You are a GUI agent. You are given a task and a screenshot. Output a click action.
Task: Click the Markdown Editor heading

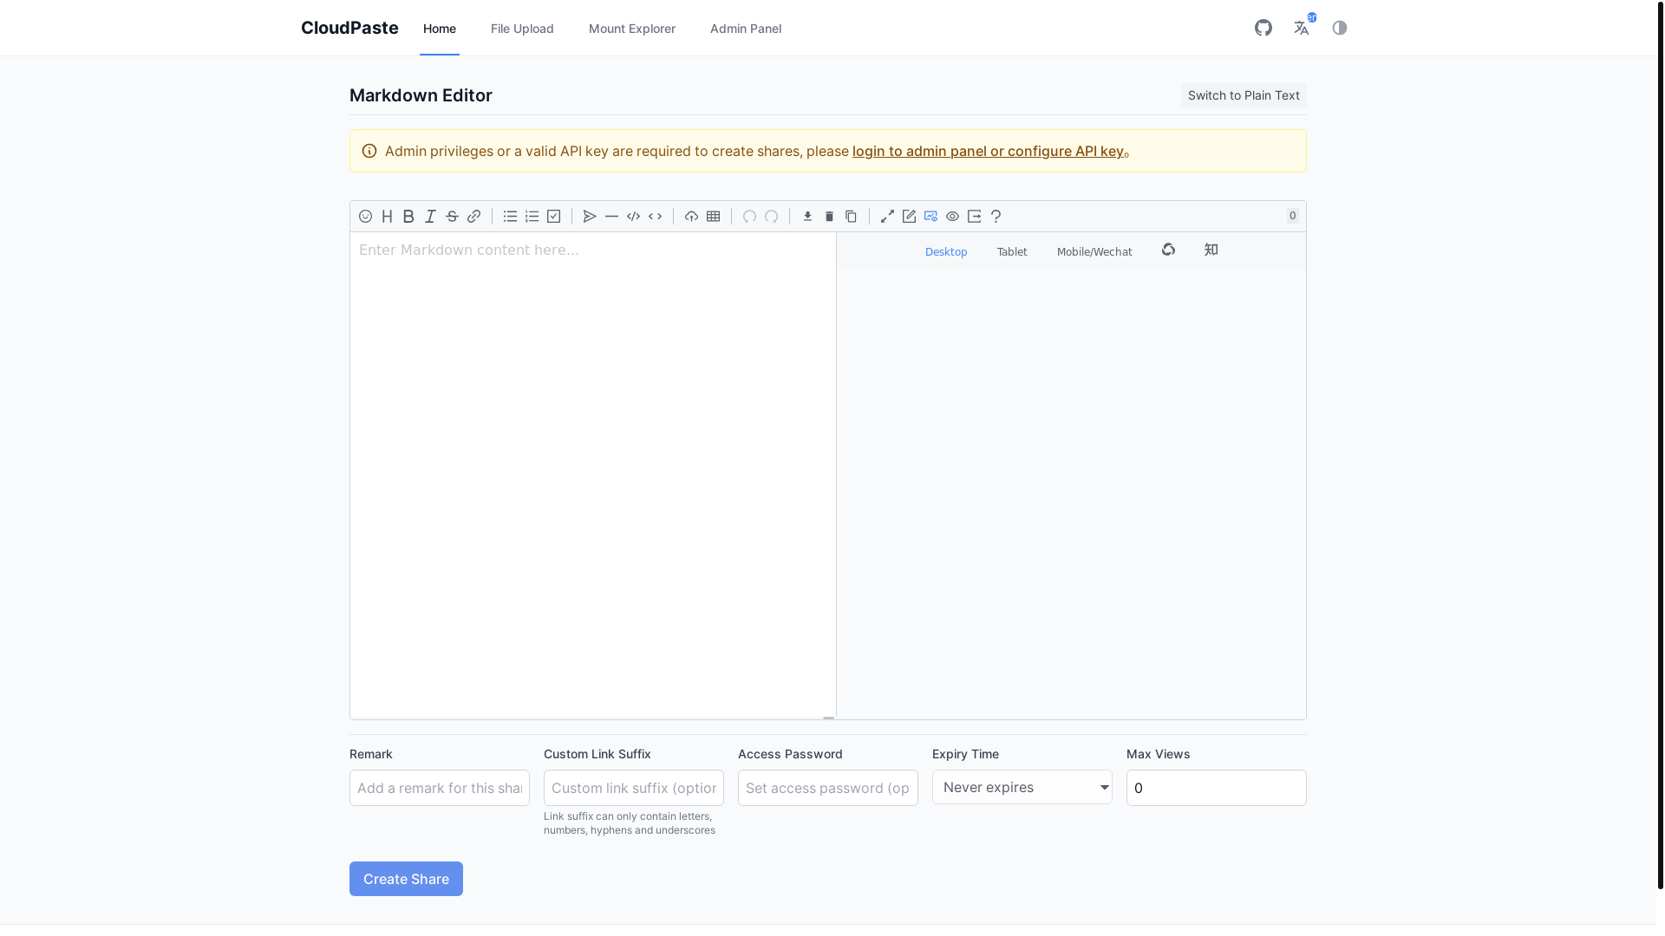pos(421,95)
